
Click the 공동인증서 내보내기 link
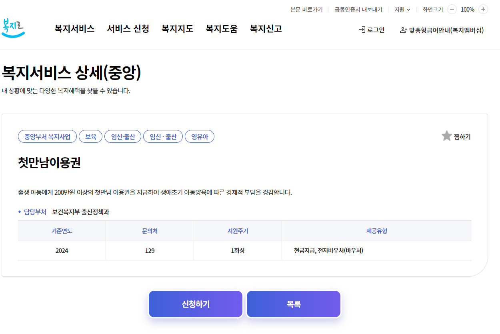[358, 9]
